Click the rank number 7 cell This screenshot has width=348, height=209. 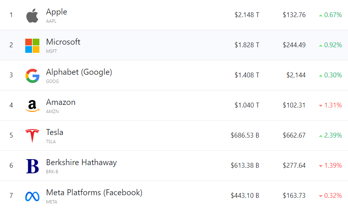coord(11,196)
